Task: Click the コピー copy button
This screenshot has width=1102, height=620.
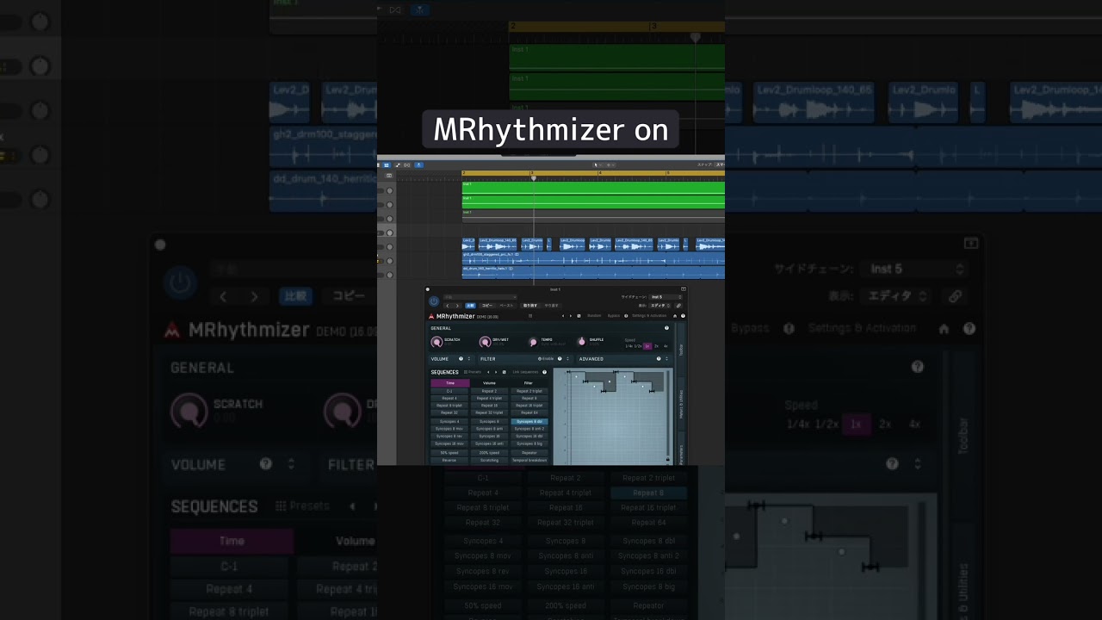Action: coord(487,306)
